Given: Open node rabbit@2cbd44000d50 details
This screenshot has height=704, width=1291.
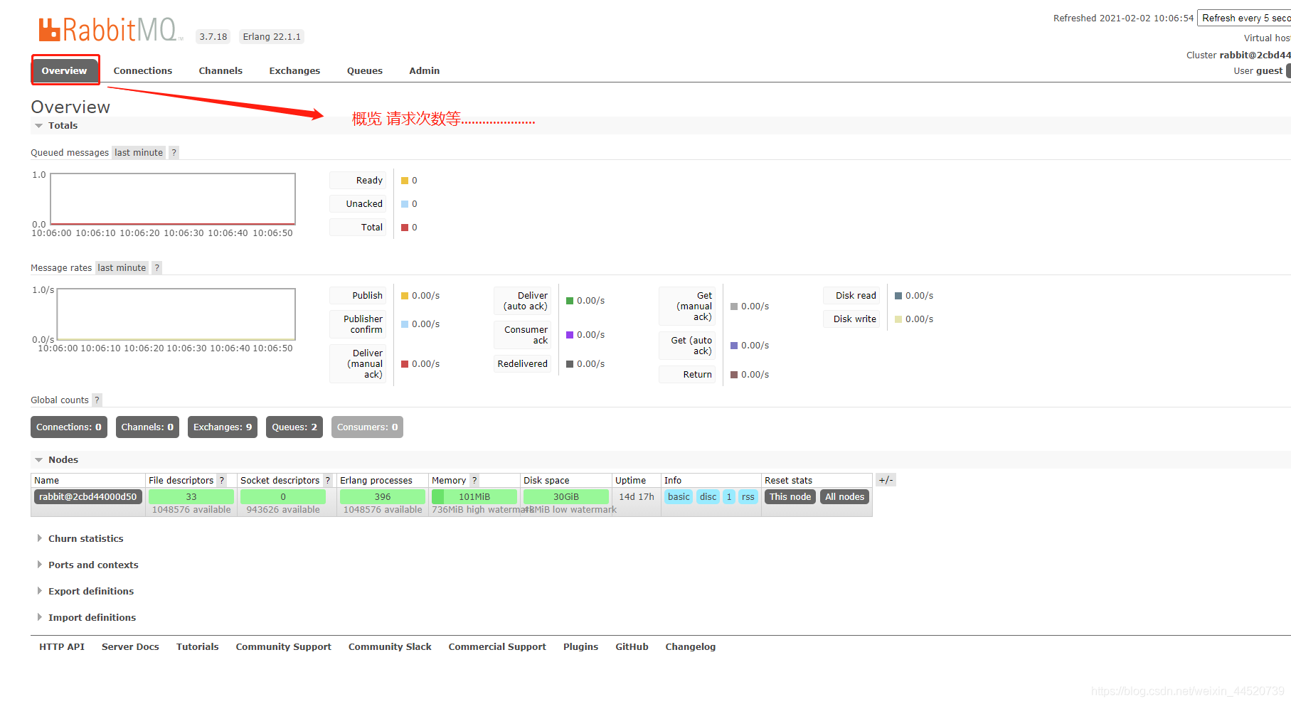Looking at the screenshot, I should (x=88, y=496).
